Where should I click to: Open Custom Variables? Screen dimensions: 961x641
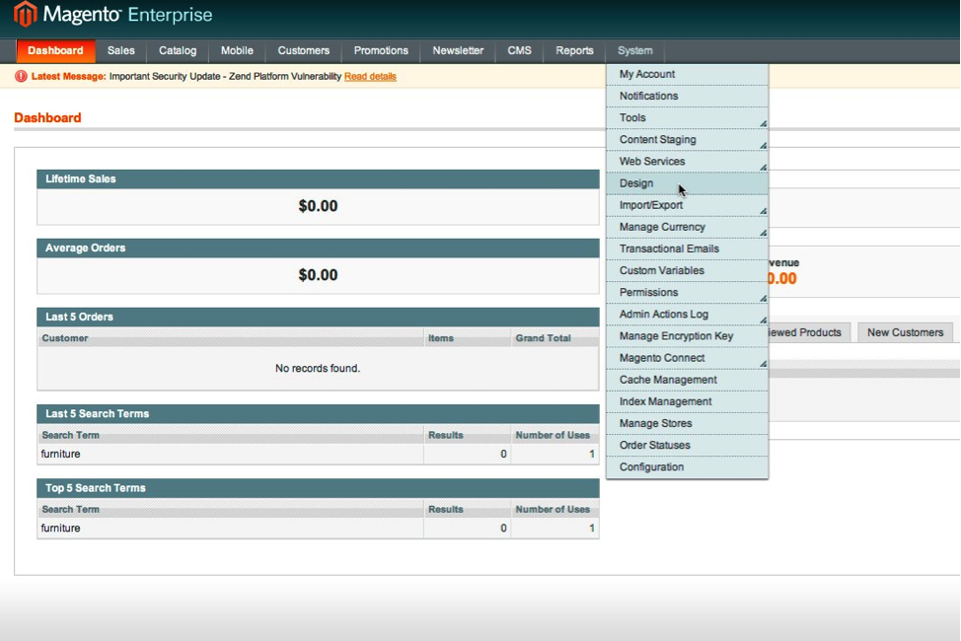[687, 271]
